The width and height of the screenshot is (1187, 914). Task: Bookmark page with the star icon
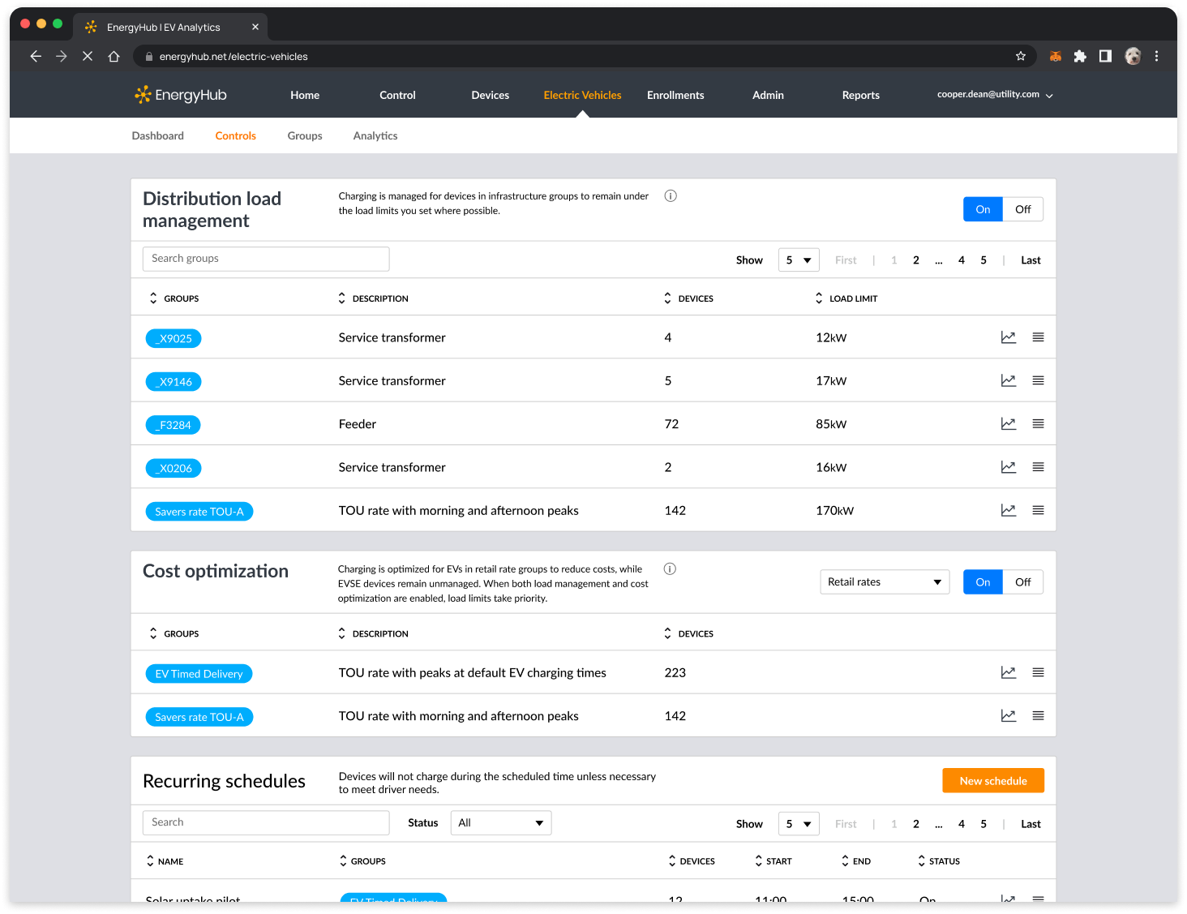pyautogui.click(x=1020, y=56)
